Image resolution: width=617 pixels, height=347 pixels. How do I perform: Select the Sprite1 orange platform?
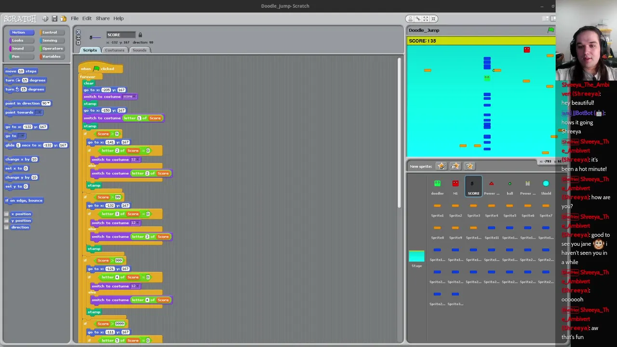[x=437, y=210]
